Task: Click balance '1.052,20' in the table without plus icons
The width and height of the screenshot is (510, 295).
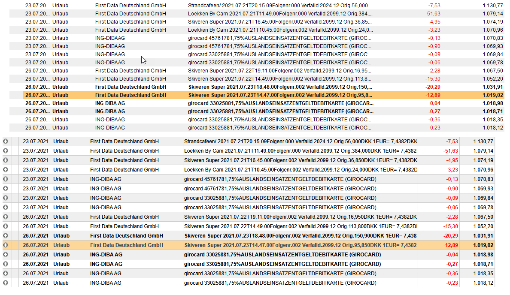Action: pos(493,78)
